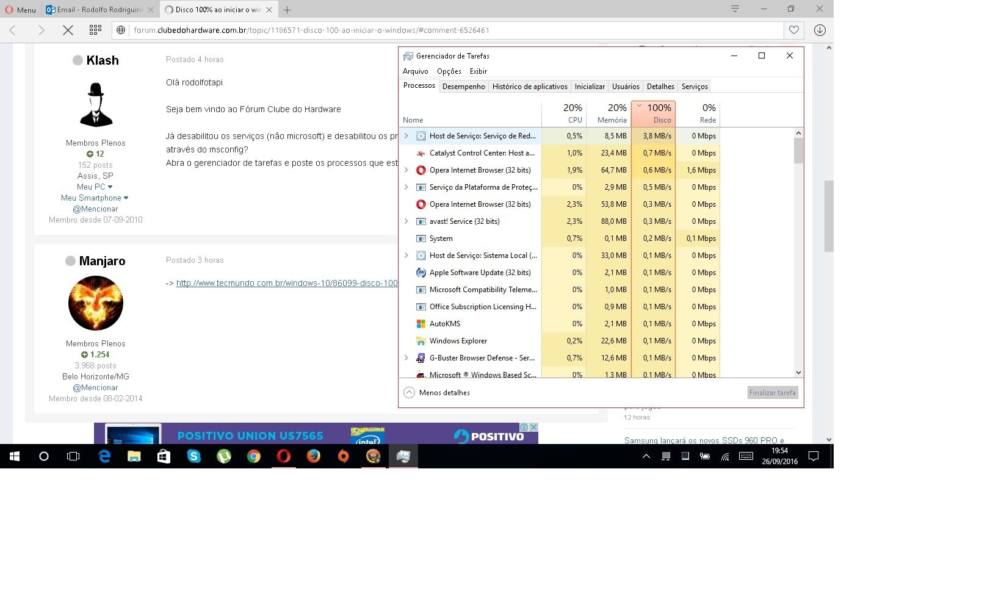Stop page loading with X icon

(x=68, y=30)
